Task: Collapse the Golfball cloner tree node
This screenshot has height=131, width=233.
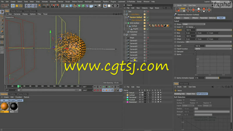Action: pyautogui.click(x=127, y=26)
